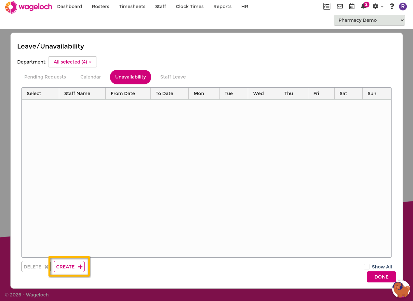Sort by Staff Name column header

pyautogui.click(x=82, y=93)
